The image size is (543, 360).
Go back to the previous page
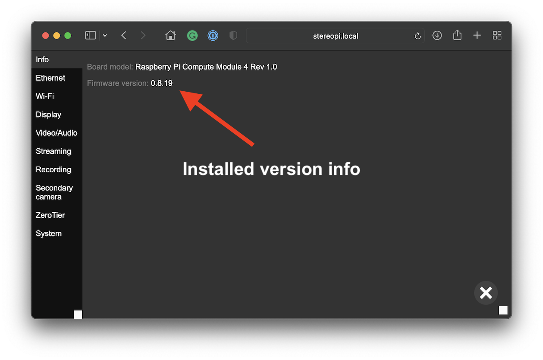pyautogui.click(x=124, y=36)
